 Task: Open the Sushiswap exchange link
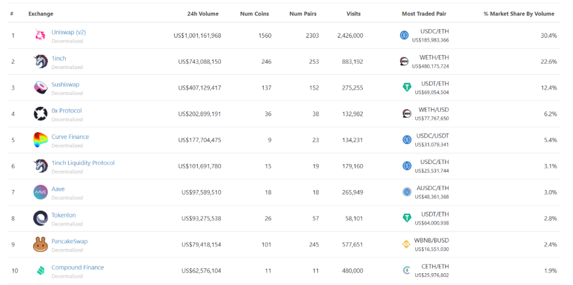pyautogui.click(x=65, y=84)
